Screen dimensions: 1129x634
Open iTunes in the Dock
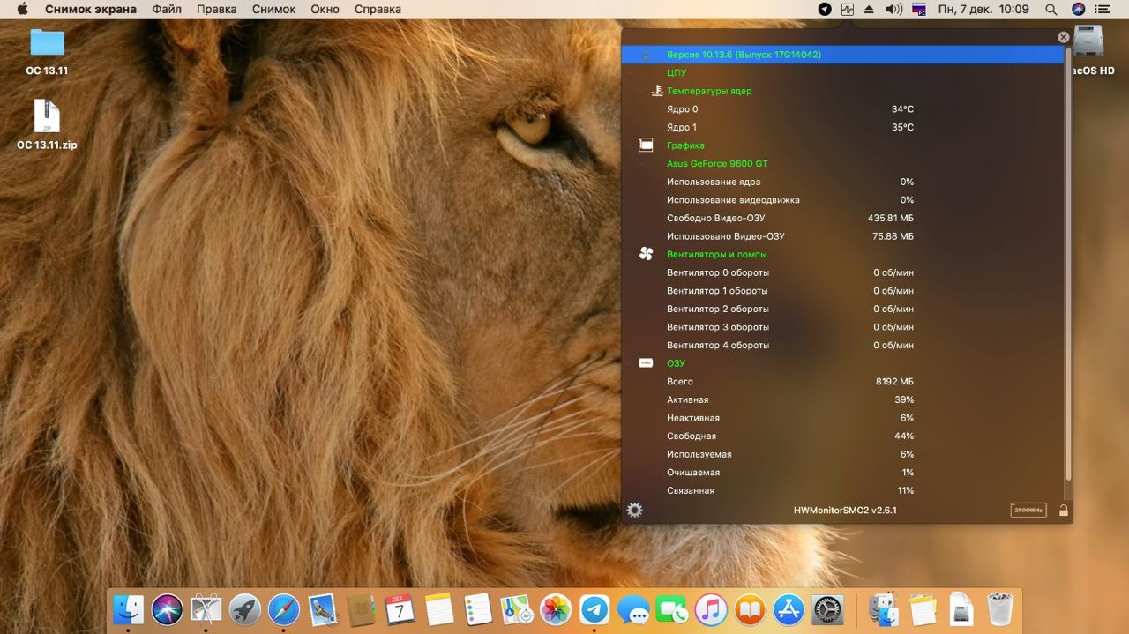[711, 609]
